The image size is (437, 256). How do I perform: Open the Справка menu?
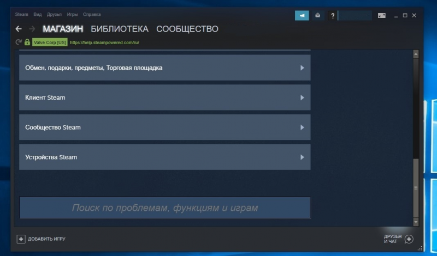tap(92, 14)
